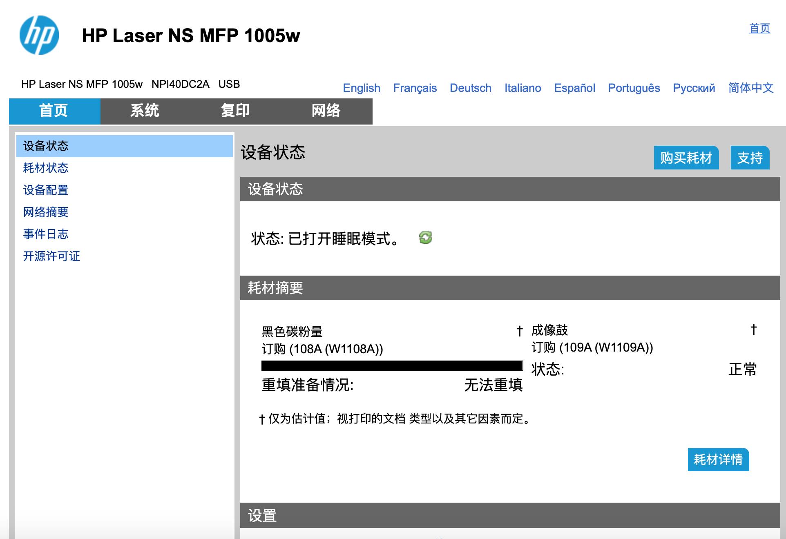
Task: Select the 首页 tab in the navigation bar
Action: [54, 111]
